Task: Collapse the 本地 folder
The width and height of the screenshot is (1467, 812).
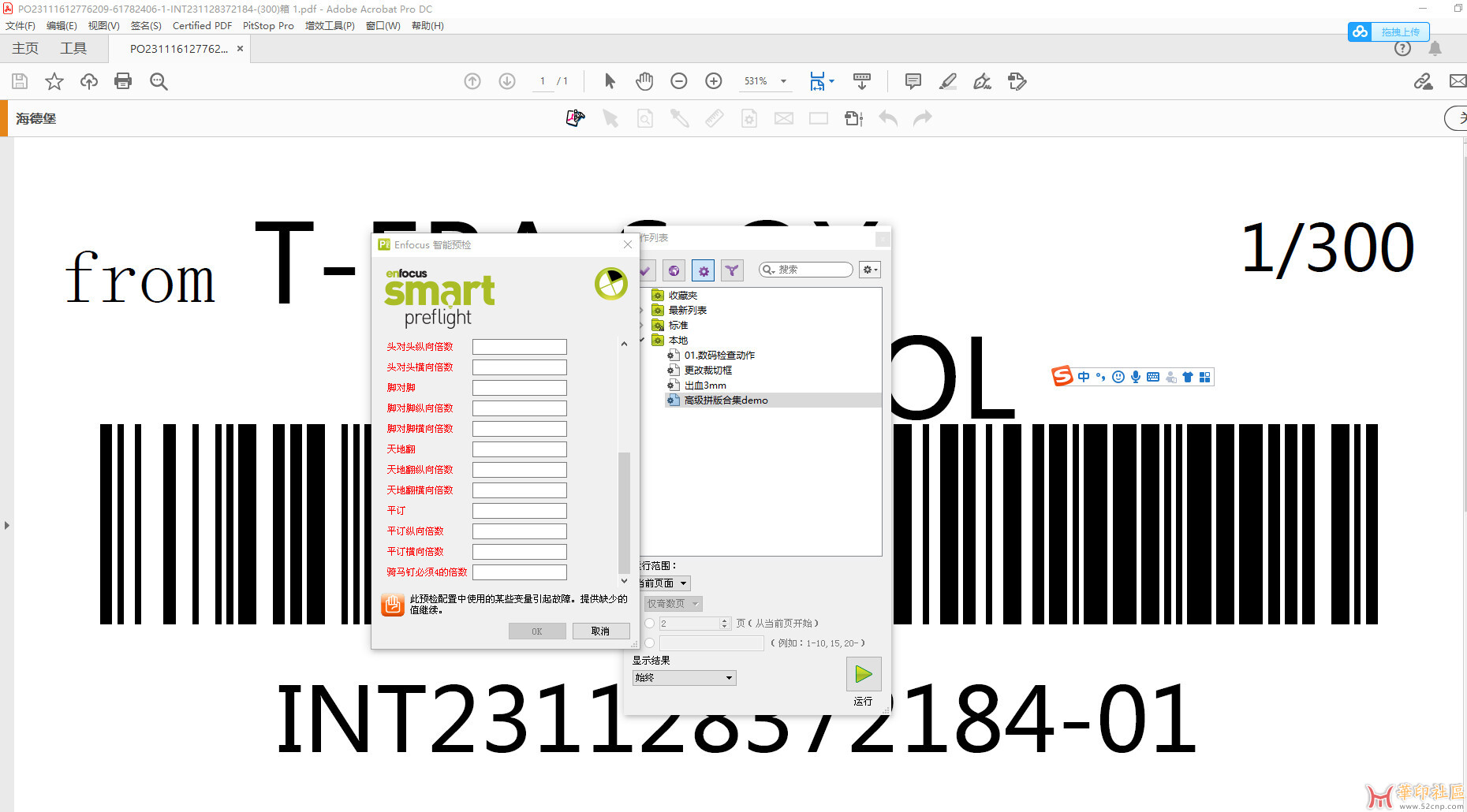Action: click(x=641, y=341)
